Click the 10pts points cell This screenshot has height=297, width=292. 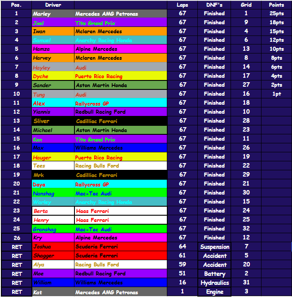pyautogui.click(x=276, y=49)
